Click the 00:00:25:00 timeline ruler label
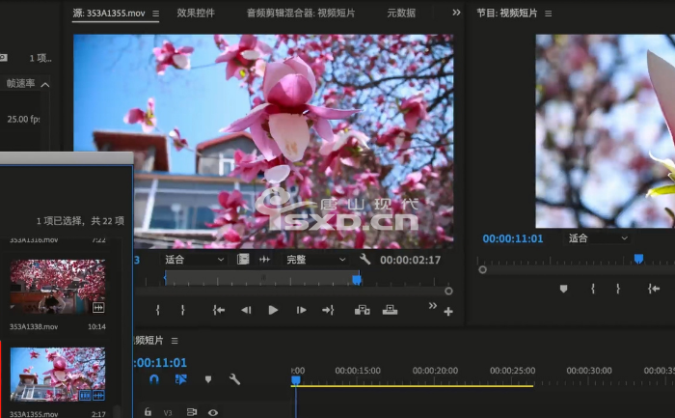 point(512,371)
